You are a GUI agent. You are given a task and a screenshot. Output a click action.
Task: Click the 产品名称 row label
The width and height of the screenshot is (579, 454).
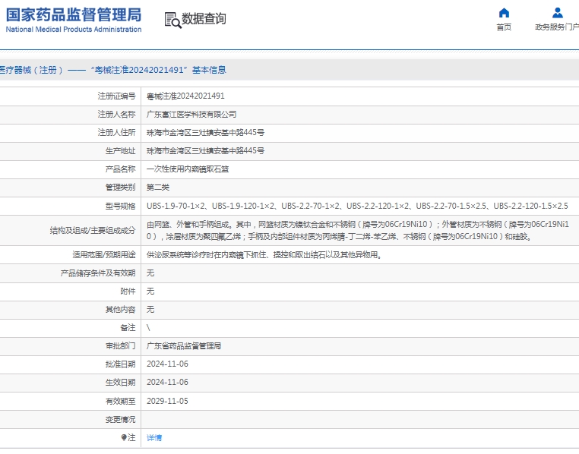click(120, 169)
